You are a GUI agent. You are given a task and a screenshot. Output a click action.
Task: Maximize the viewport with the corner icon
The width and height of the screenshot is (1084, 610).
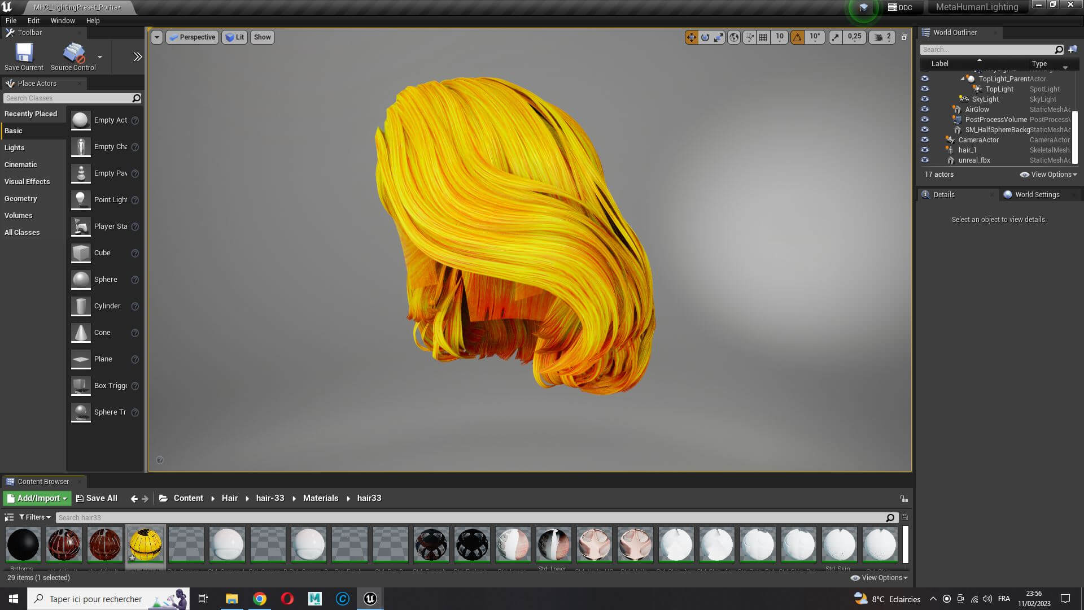tap(904, 37)
